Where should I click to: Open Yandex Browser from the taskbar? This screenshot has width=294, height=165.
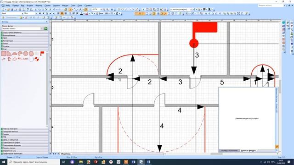tap(111, 162)
